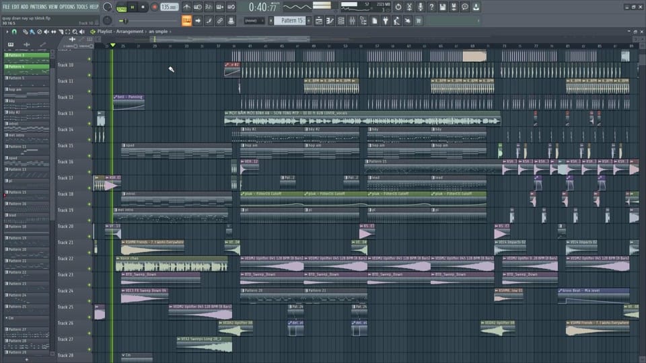Open the plugin picker plug icon
Screen dimensions: 646x363
[x=385, y=21]
